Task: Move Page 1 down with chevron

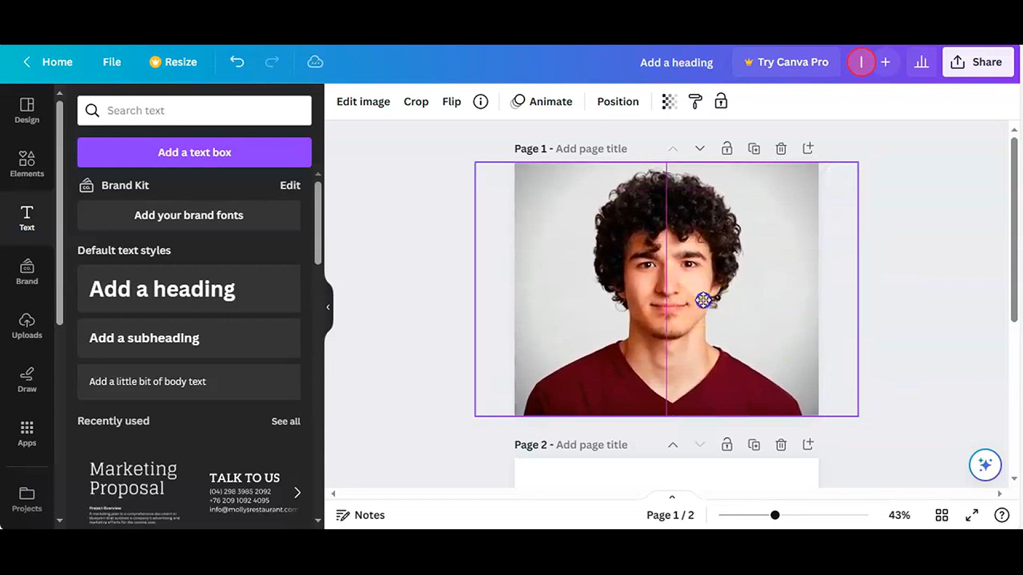Action: point(700,149)
